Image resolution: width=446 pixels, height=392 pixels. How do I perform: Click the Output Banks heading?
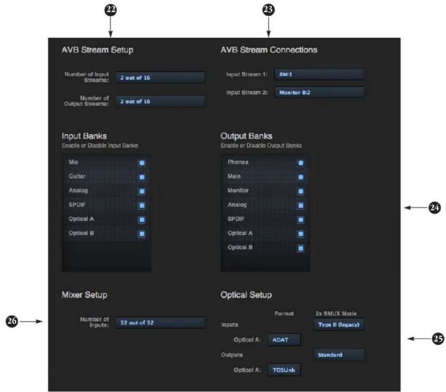(246, 136)
